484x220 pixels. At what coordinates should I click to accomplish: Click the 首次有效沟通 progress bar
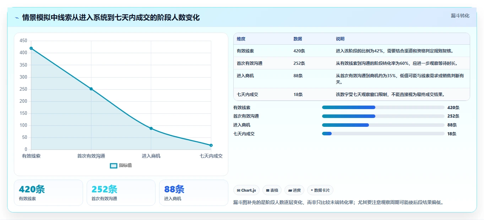[383, 116]
